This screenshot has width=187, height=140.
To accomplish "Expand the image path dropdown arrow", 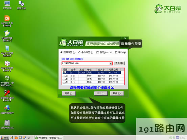I will (x=111, y=63).
